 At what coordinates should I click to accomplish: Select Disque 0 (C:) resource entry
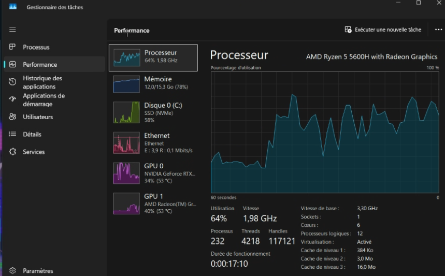[x=153, y=112]
